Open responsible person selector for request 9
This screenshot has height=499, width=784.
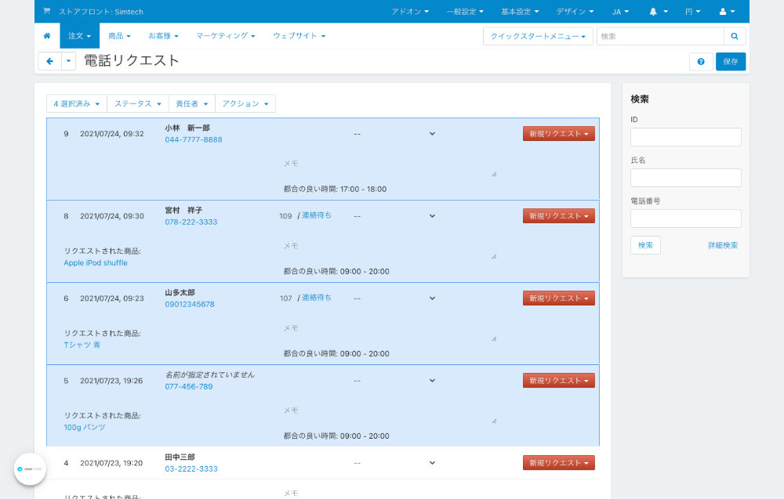click(x=394, y=134)
